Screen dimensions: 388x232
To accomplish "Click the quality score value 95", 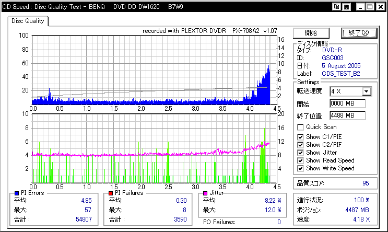I will point(366,183).
